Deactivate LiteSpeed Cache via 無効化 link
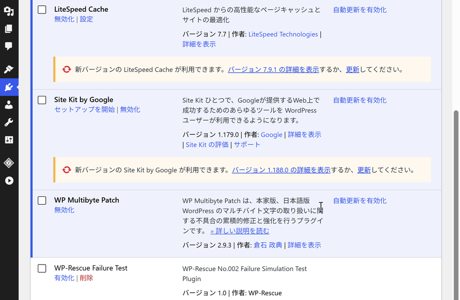 coord(64,19)
